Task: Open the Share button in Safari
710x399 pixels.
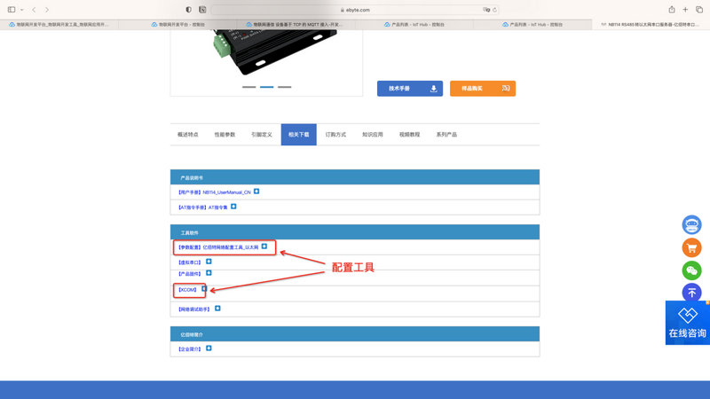Action: tap(672, 10)
